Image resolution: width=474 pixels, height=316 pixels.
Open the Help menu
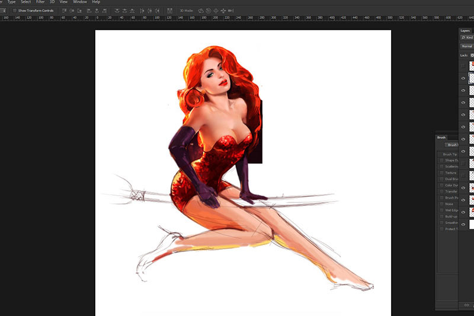click(x=96, y=2)
